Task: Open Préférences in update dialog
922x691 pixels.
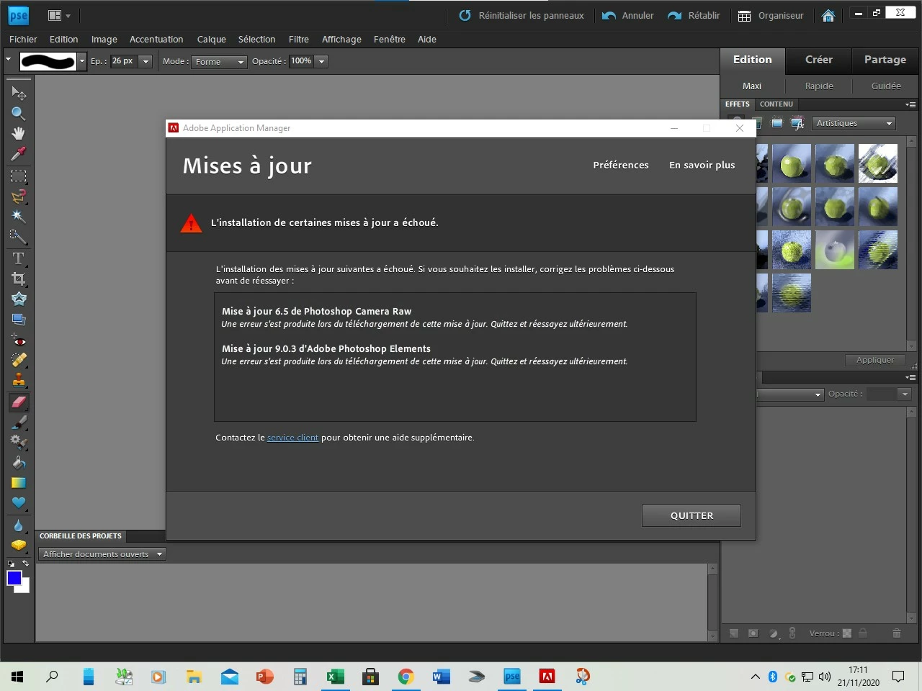Action: click(x=621, y=165)
